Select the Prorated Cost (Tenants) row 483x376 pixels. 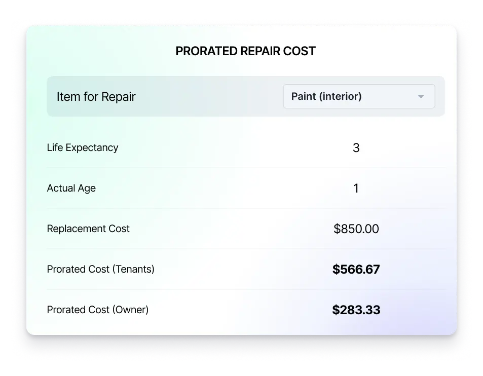pos(245,269)
